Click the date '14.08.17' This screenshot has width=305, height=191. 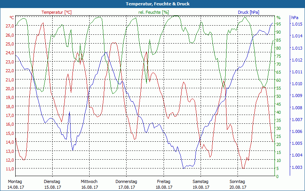click(16, 188)
